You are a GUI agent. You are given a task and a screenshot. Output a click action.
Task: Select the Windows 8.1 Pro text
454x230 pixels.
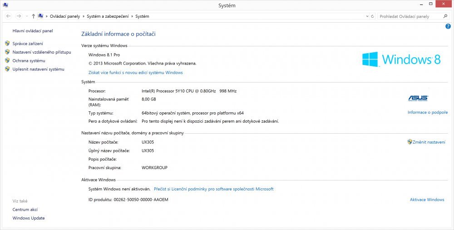(x=104, y=55)
